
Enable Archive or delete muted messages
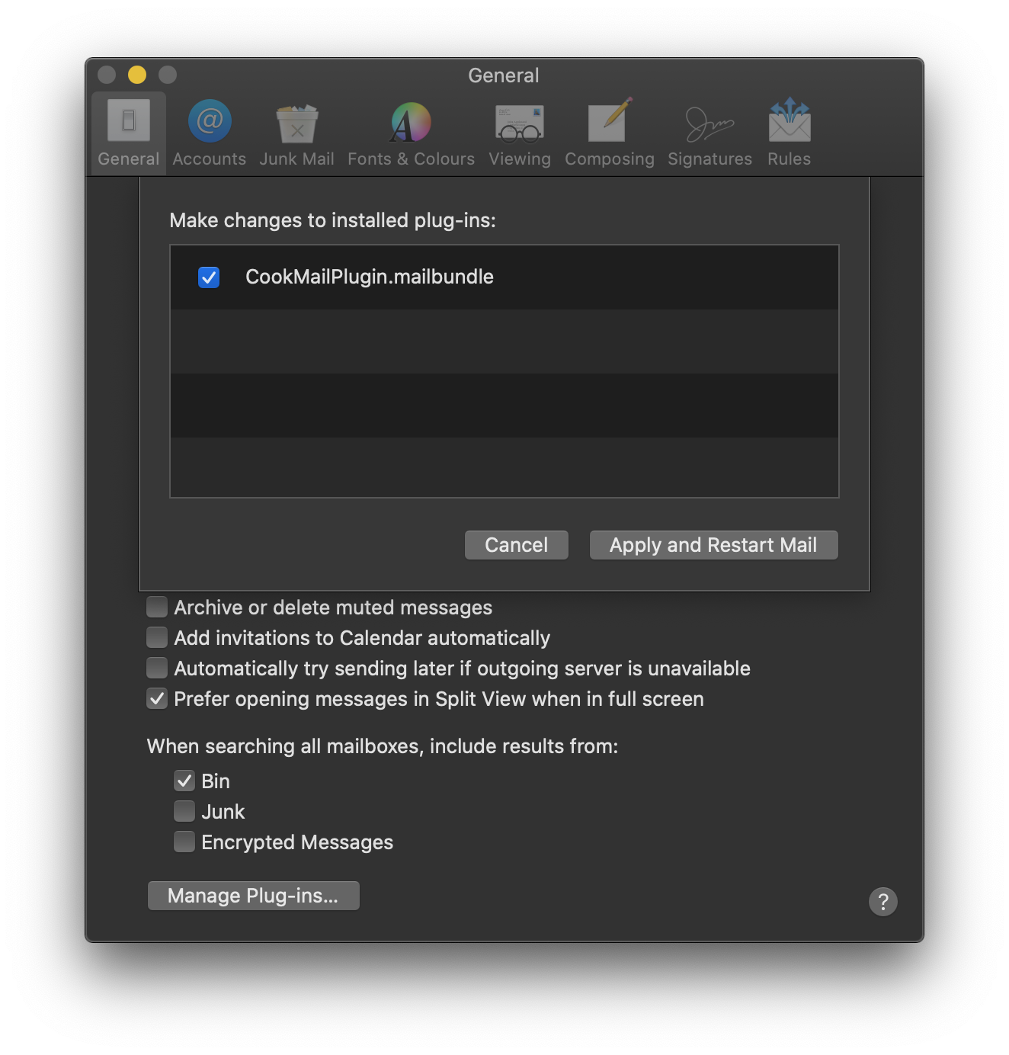point(157,607)
